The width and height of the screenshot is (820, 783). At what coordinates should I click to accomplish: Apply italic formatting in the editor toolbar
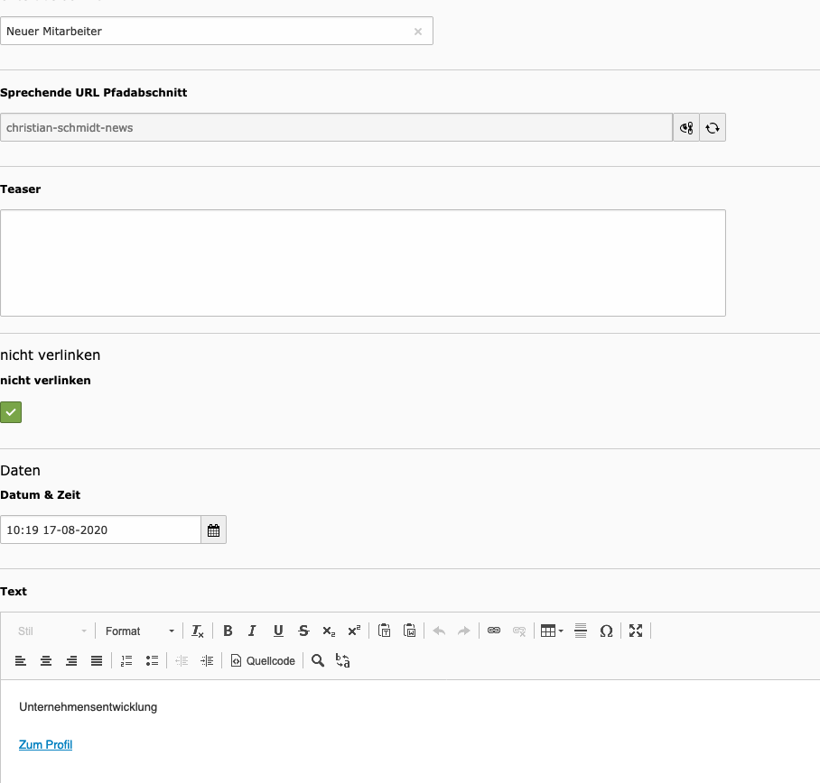pos(253,631)
